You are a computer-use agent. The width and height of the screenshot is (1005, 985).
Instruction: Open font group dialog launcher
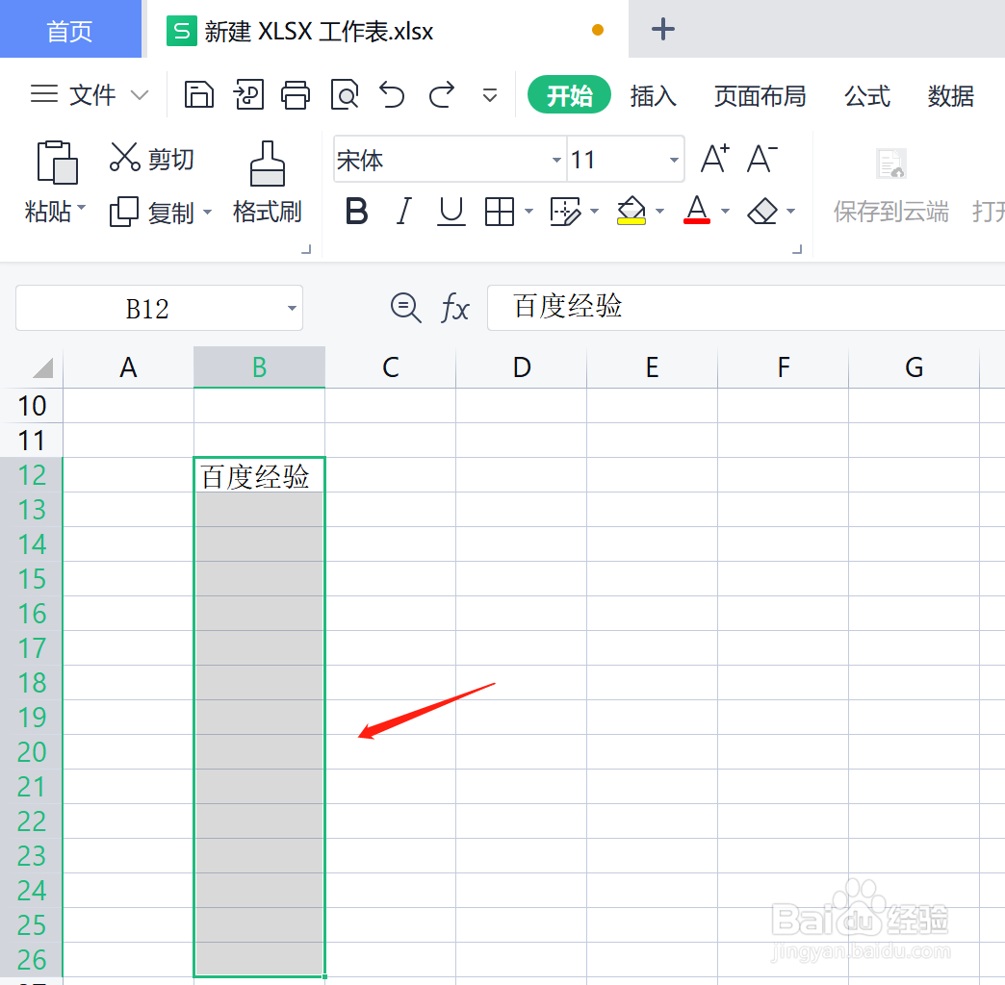797,249
